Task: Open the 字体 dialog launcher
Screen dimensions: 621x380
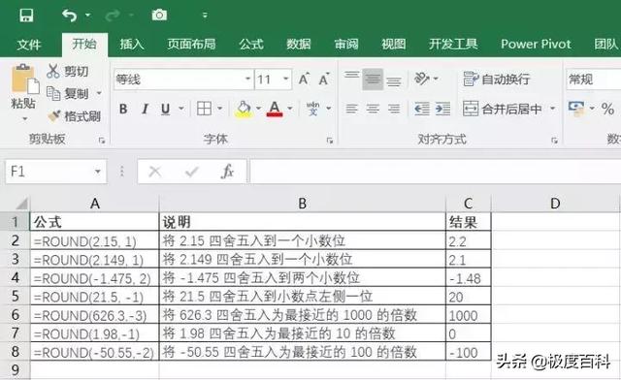Action: tap(330, 141)
